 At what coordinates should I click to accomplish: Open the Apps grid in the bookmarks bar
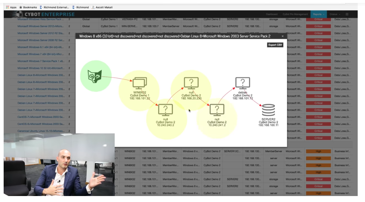[x=7, y=7]
